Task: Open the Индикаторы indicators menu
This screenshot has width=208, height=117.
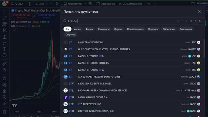Action: point(73,4)
